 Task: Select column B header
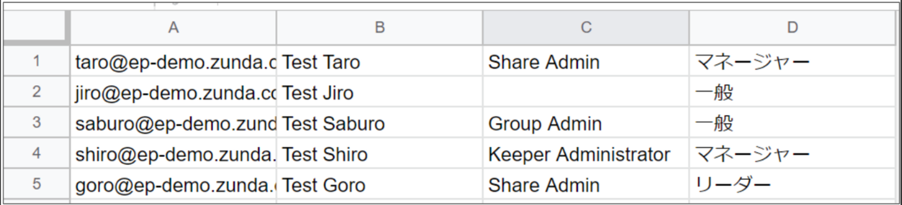click(x=379, y=27)
